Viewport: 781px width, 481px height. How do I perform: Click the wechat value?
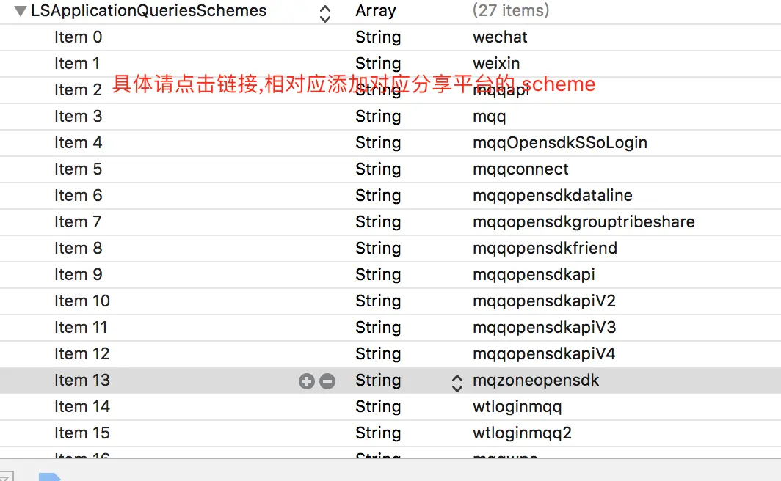[x=500, y=37]
